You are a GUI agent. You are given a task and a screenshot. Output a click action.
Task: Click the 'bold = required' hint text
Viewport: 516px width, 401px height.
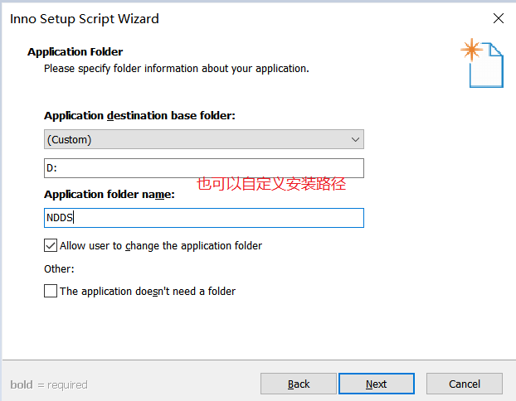[x=49, y=384]
